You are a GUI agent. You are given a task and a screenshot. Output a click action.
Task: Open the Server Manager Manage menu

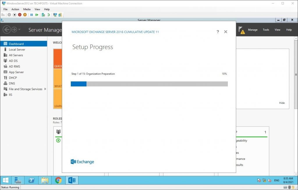point(253,30)
